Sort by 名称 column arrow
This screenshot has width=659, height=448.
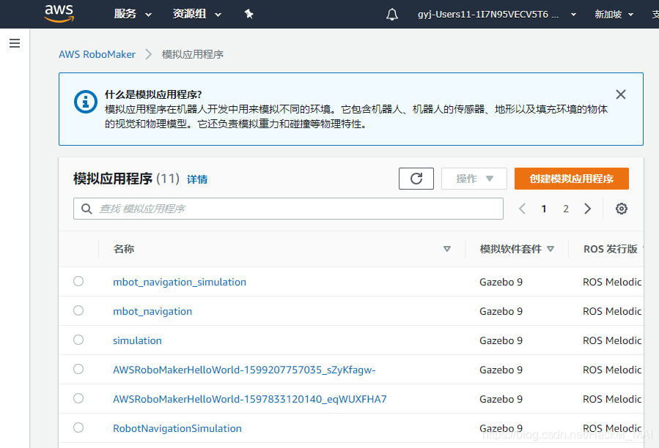click(447, 249)
